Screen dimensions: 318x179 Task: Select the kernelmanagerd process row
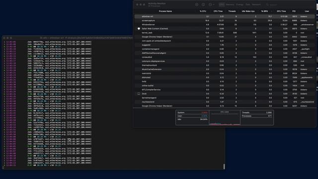point(225,97)
